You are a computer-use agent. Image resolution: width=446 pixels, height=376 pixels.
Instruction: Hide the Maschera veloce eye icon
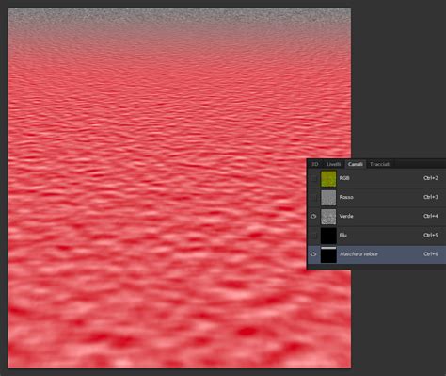click(x=313, y=254)
